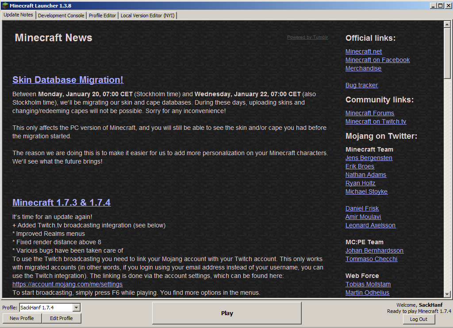Click the scrollbar up arrow in news pane
The width and height of the screenshot is (453, 328).
[x=447, y=24]
